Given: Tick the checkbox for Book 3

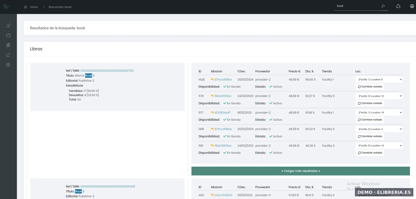Looking at the screenshot, I should point(38,187).
